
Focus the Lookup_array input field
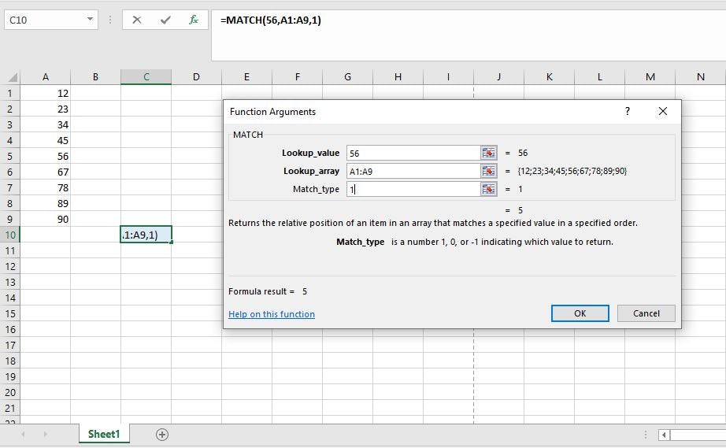413,171
